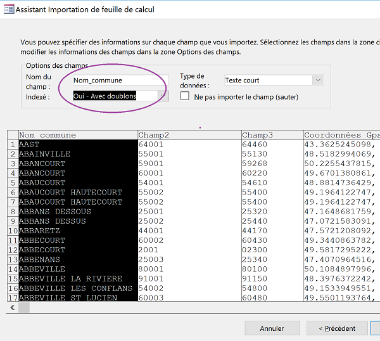Click cell 'ABBEVILLE LA RIVIERE' in row 15
Viewport: 380px width, 341px height.
pyautogui.click(x=78, y=279)
